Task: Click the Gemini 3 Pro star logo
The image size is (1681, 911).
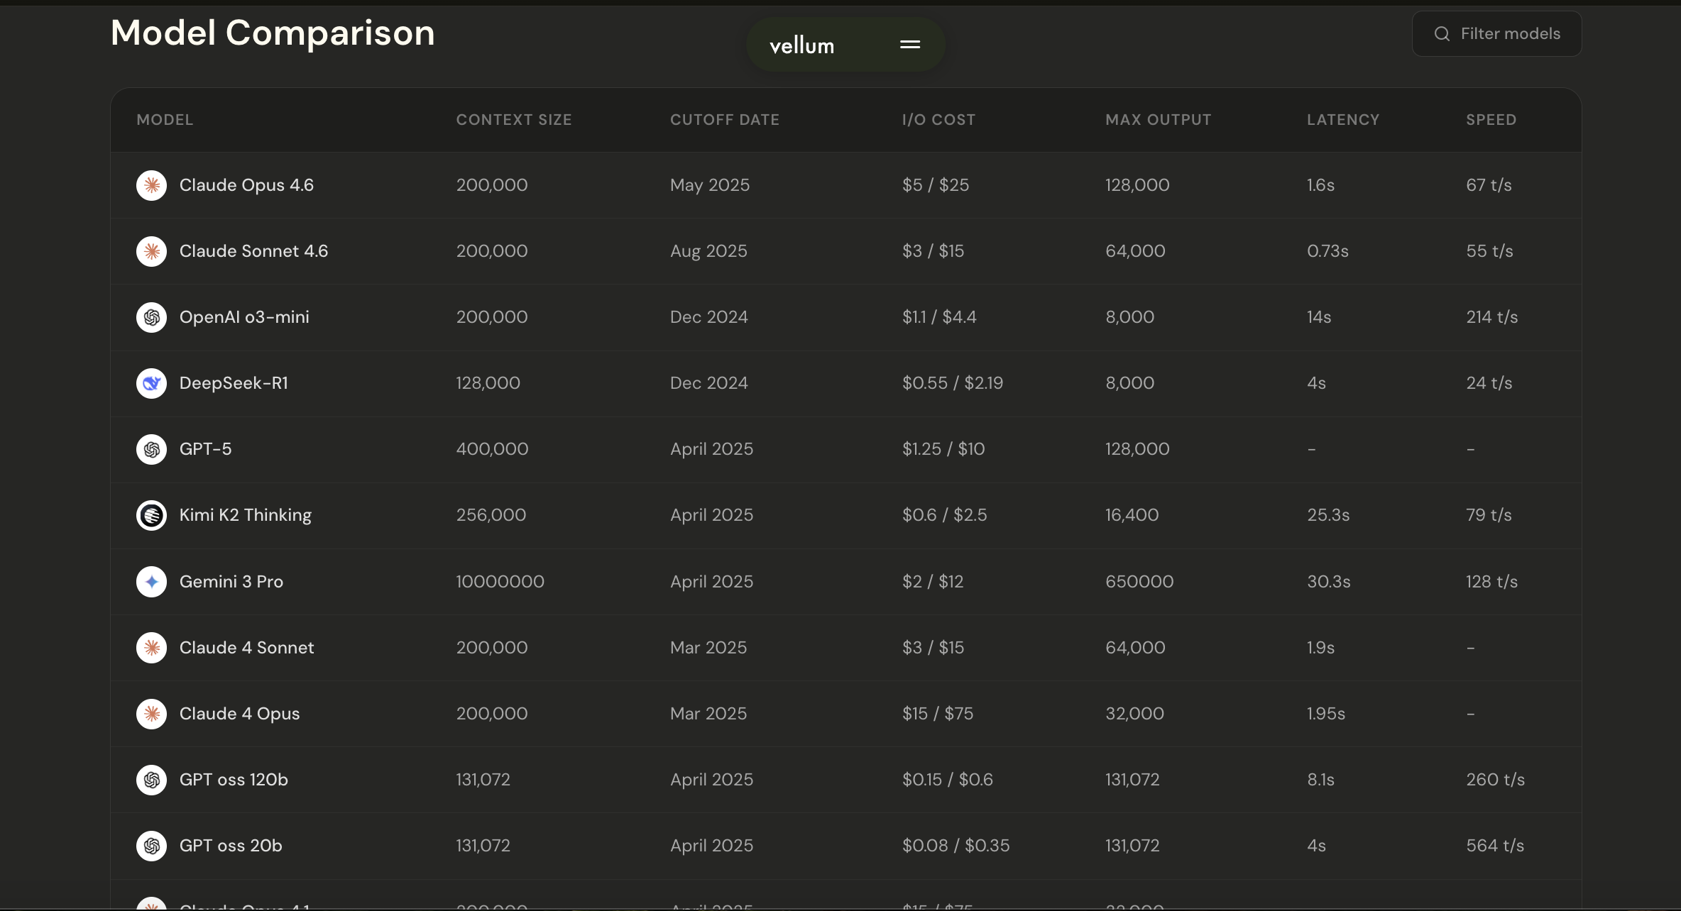Action: point(151,582)
